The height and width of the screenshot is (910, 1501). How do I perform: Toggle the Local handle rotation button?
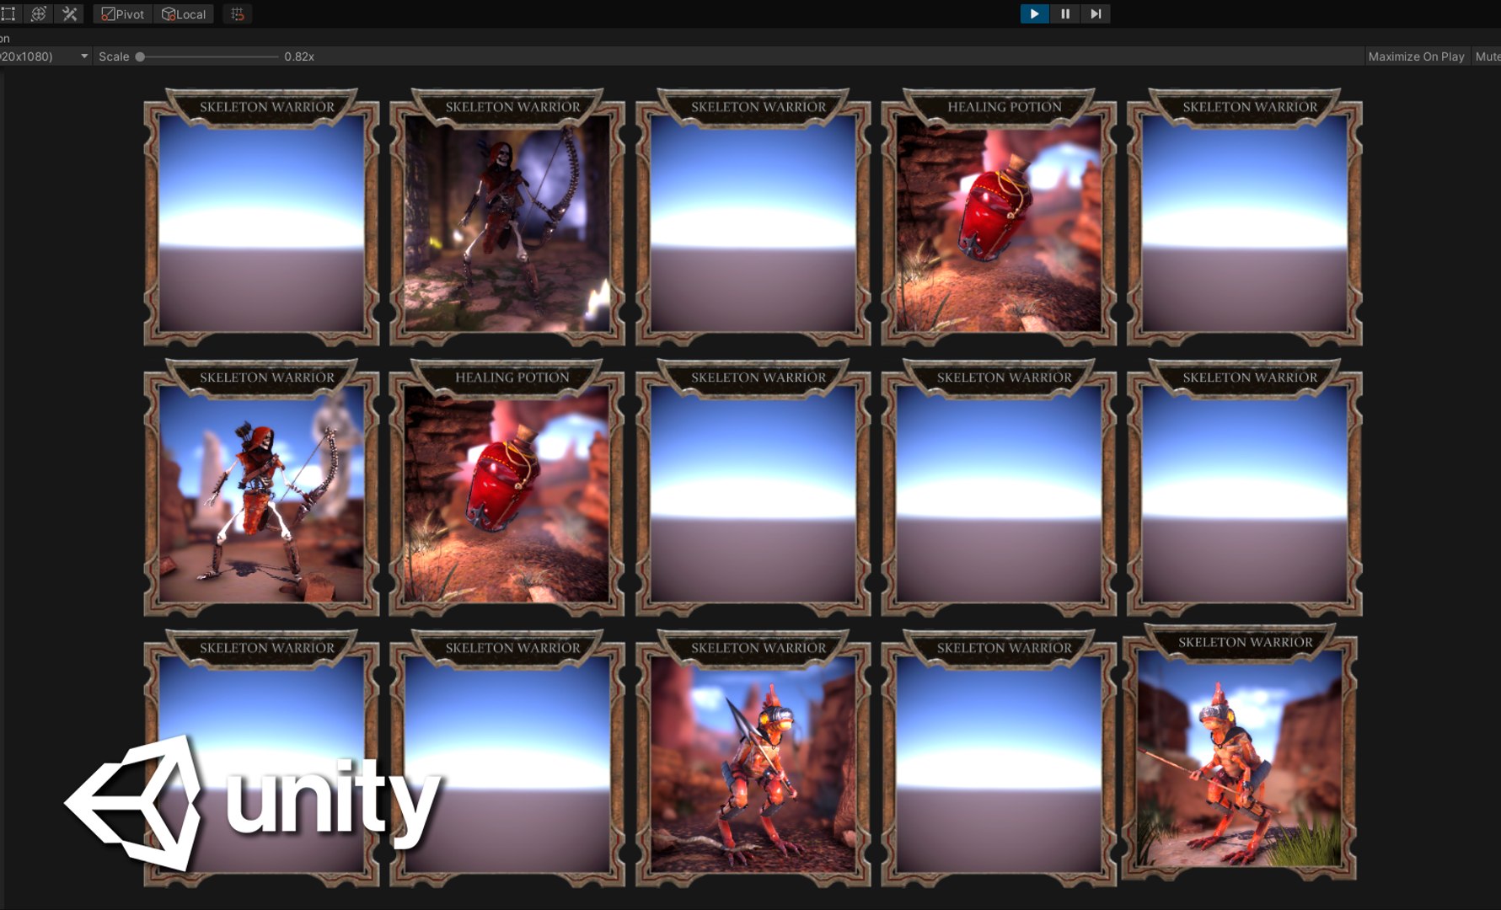(184, 13)
